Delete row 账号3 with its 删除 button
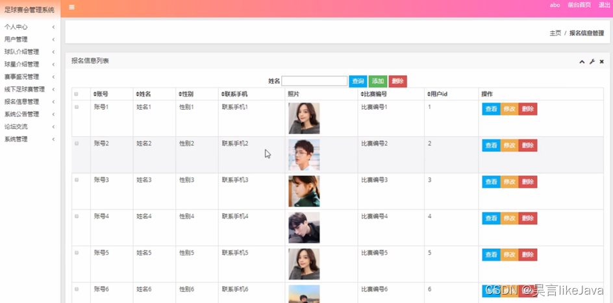Viewport: 613px width, 303px height. pos(528,182)
